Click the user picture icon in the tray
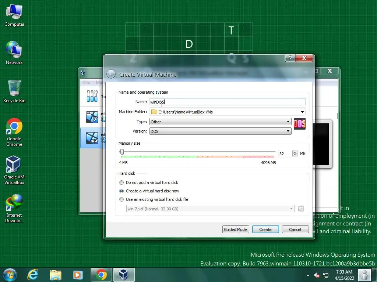The height and width of the screenshot is (282, 377). click(364, 275)
